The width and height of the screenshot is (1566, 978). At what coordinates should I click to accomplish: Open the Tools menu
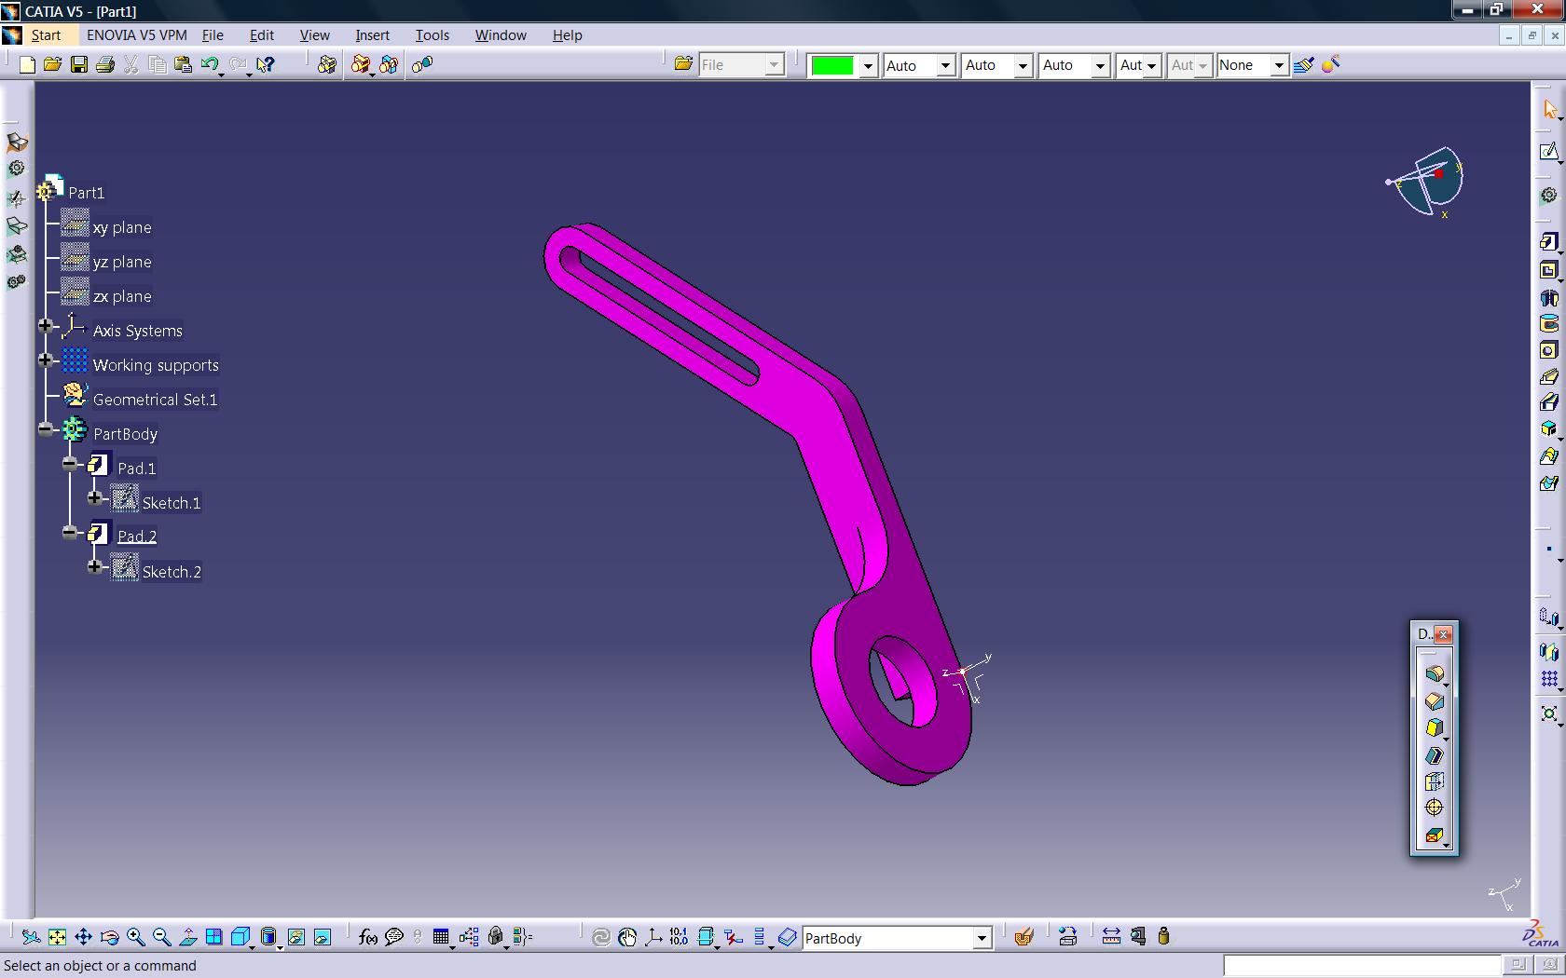[x=433, y=35]
